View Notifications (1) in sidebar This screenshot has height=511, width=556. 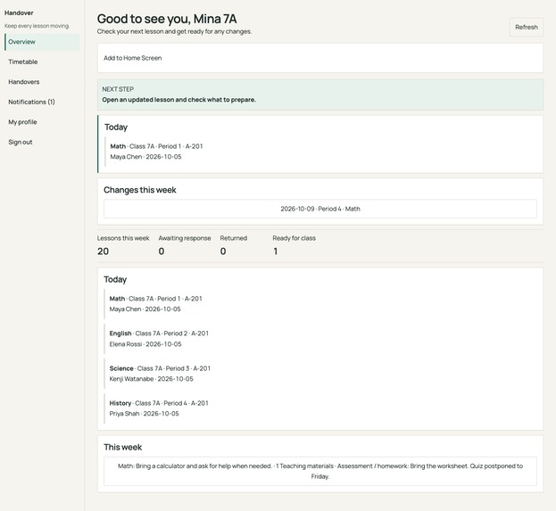42,102
